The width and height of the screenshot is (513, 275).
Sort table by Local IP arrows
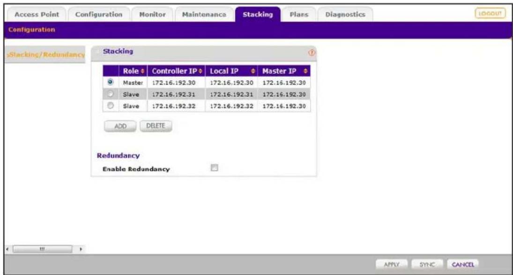pos(253,71)
